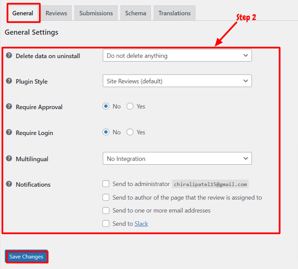Enable Send to administrator checkbox
This screenshot has width=298, height=269.
pyautogui.click(x=106, y=184)
